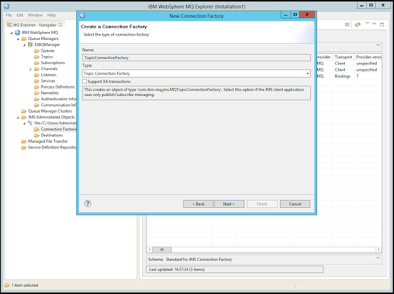Viewport: 394px width, 294px height.
Task: Open the Scheme dropdown arrow
Action: pyautogui.click(x=378, y=258)
